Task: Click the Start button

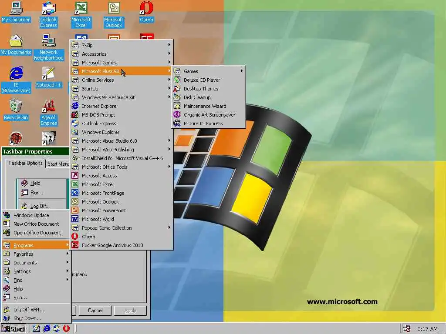Action: tap(14, 329)
